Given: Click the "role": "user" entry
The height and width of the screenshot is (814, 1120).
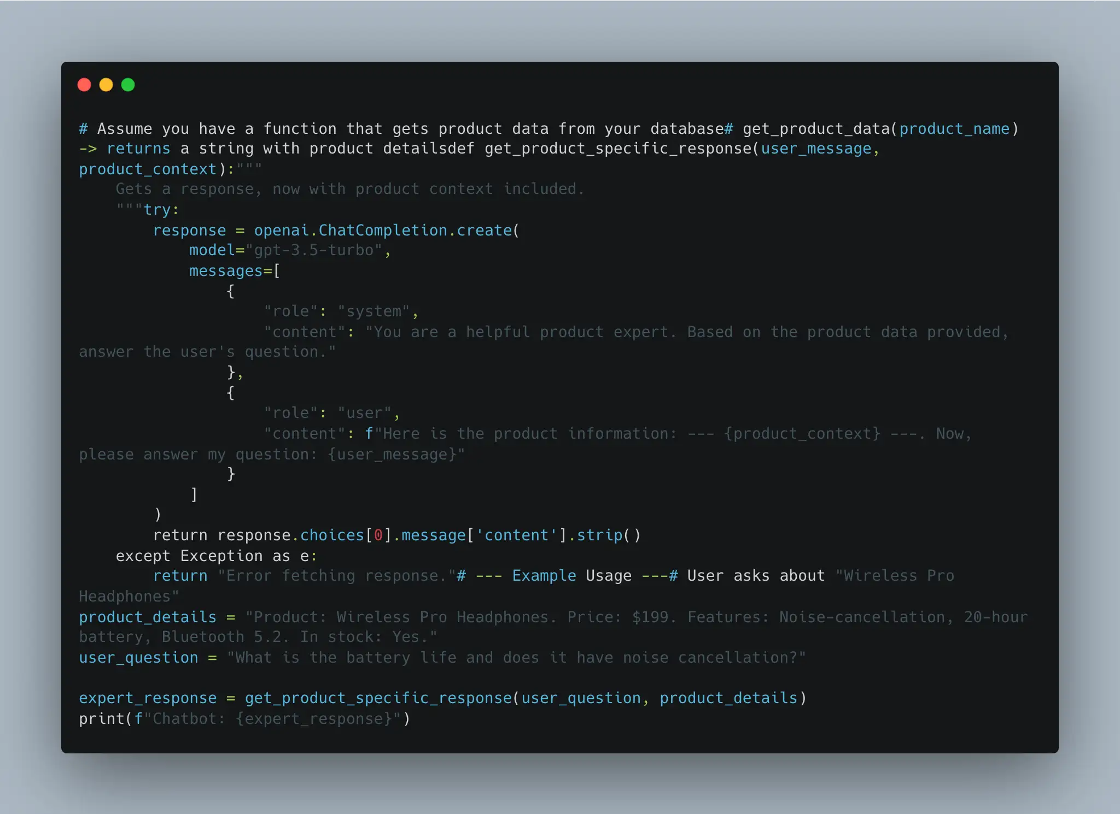Looking at the screenshot, I should click(x=331, y=413).
